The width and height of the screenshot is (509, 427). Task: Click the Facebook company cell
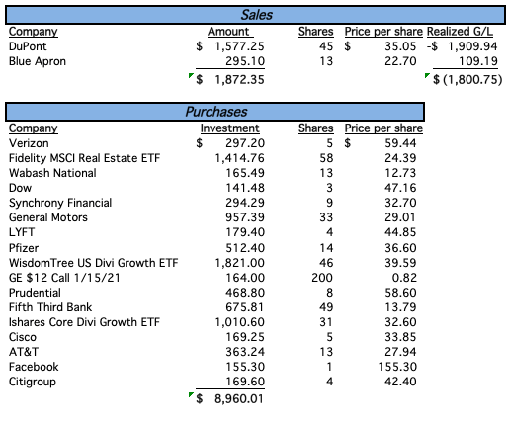(x=34, y=367)
